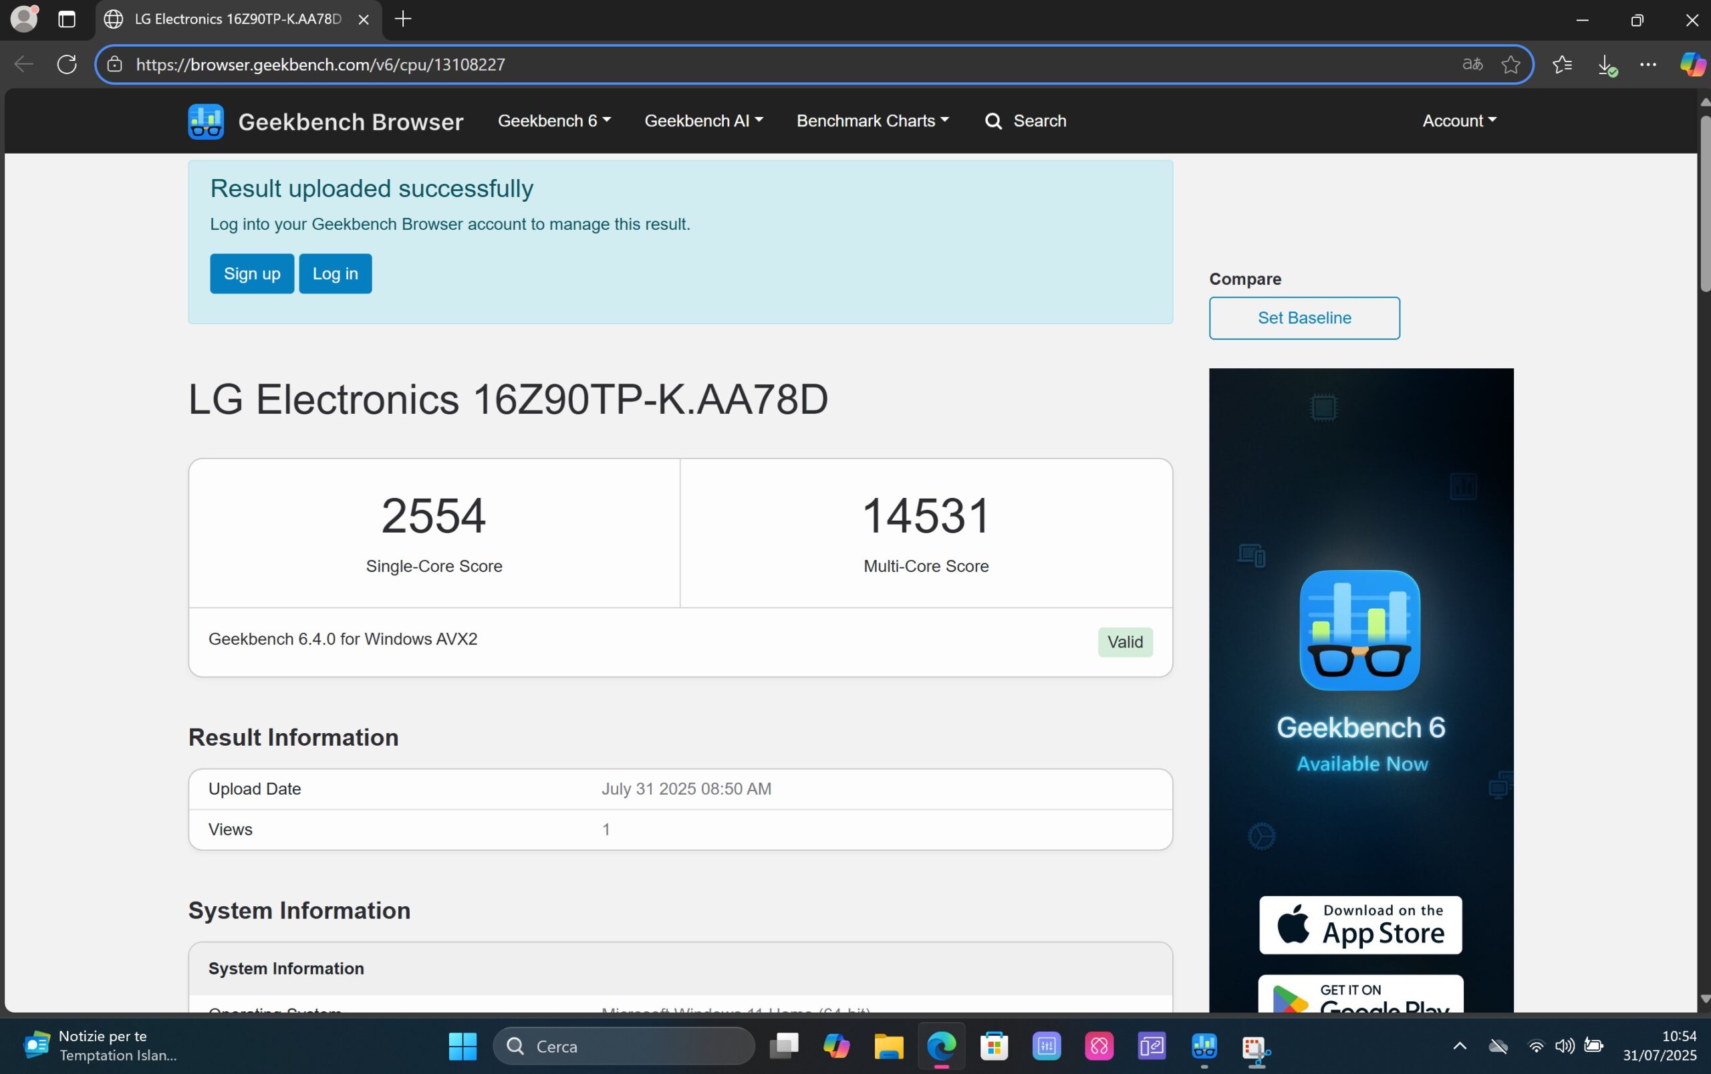Open the Copilot icon in the browser toolbar
Image resolution: width=1711 pixels, height=1074 pixels.
pos(1692,65)
